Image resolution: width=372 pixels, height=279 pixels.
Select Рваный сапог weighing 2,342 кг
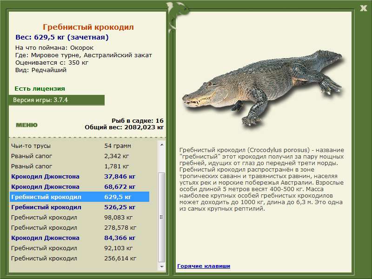(79, 156)
